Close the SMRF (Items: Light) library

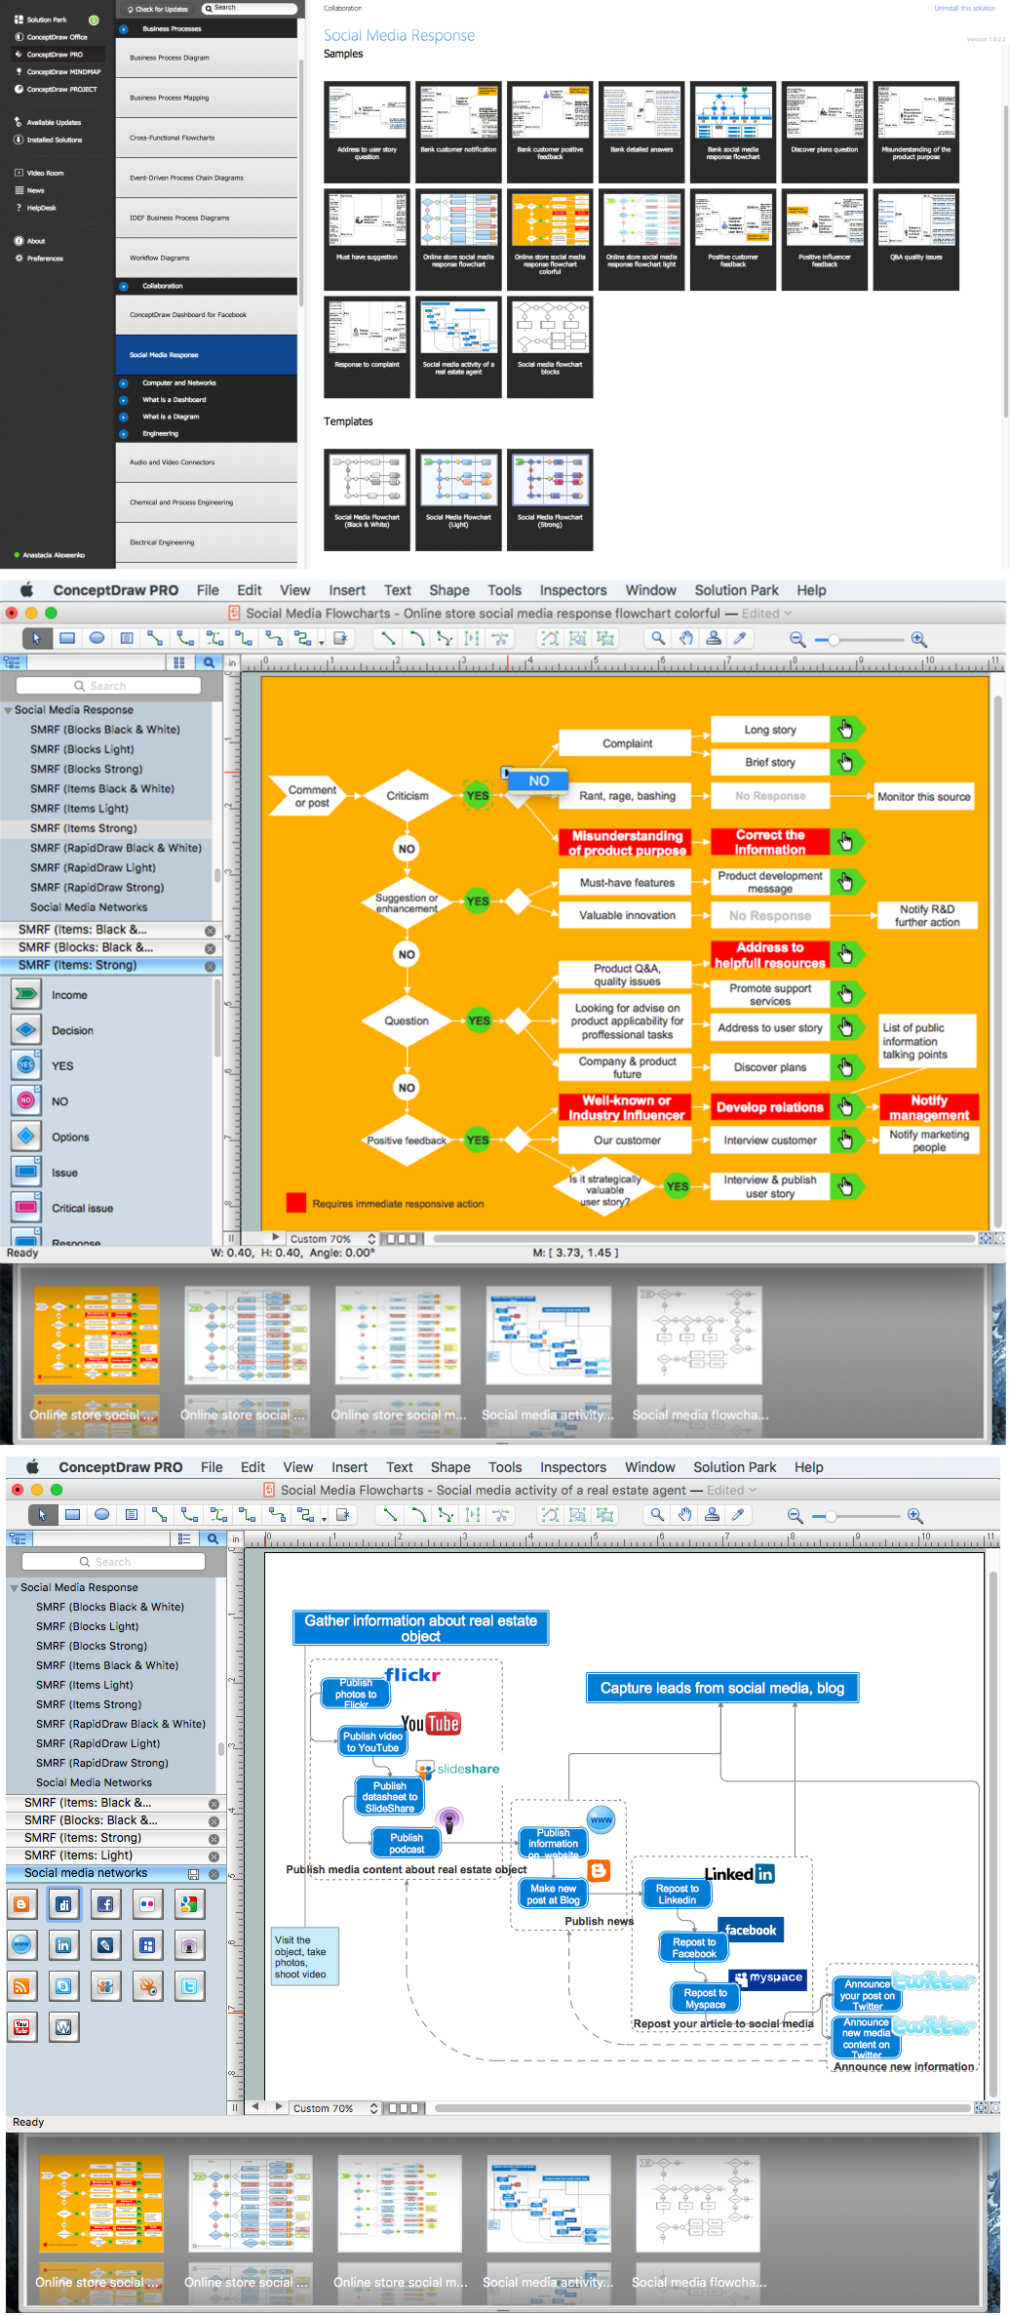[214, 1856]
